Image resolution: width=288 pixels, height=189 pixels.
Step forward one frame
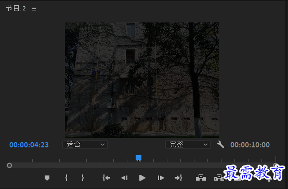pos(161,178)
